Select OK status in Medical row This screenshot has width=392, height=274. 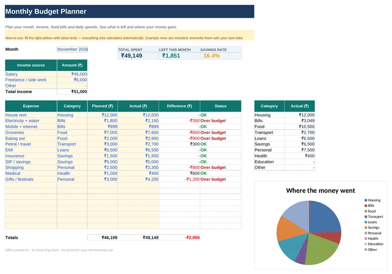220,173
